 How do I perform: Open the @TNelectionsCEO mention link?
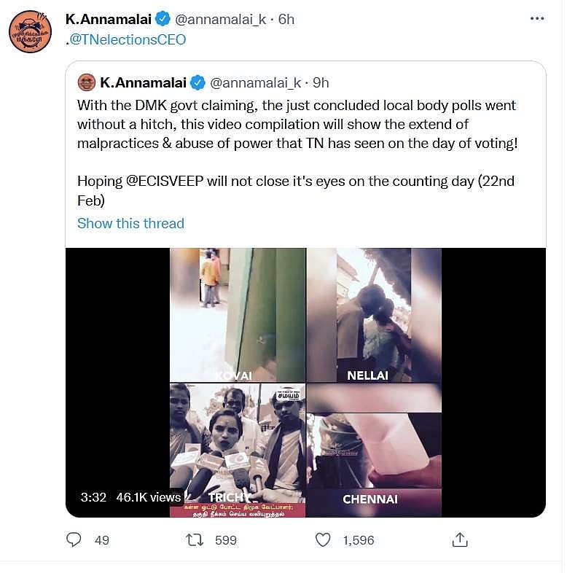pos(129,39)
